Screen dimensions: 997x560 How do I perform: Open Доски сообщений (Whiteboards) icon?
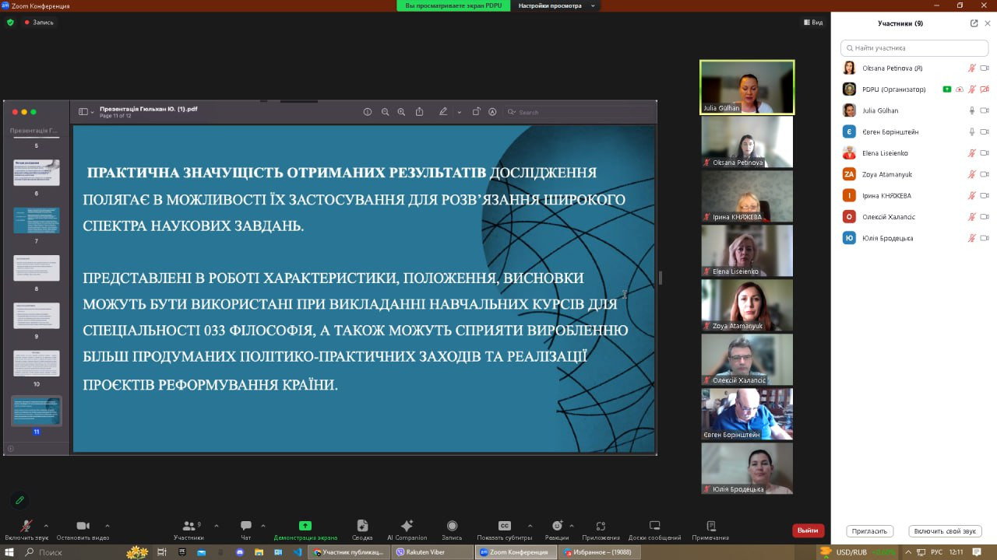654,527
